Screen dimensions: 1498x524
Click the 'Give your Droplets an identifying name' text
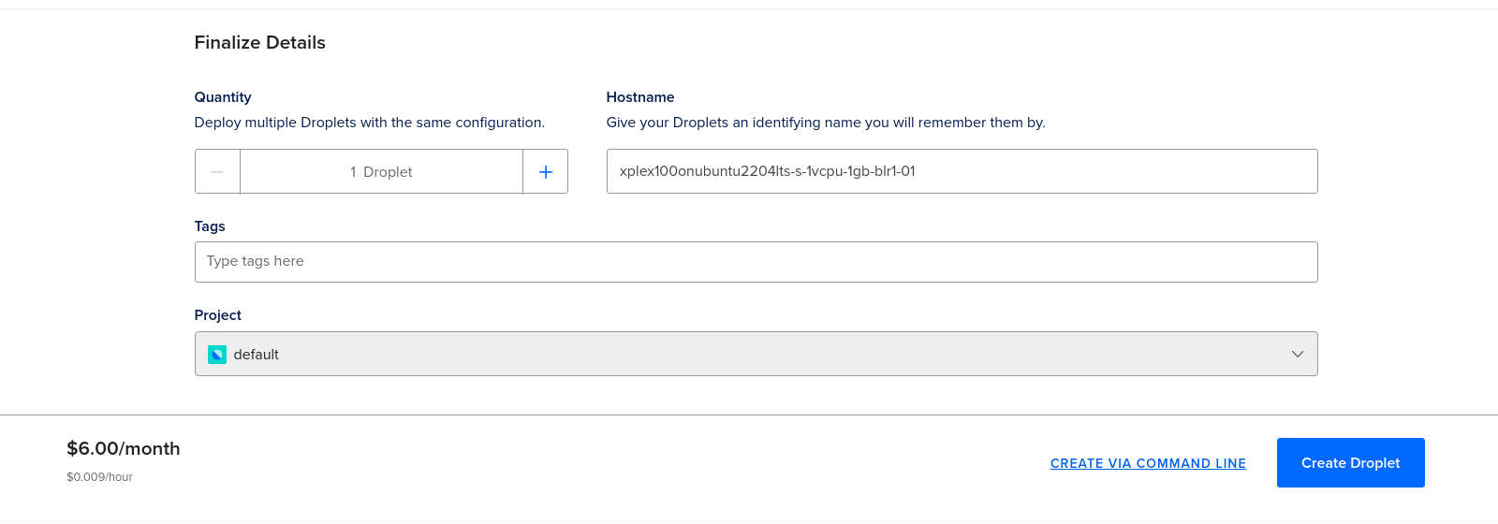826,123
